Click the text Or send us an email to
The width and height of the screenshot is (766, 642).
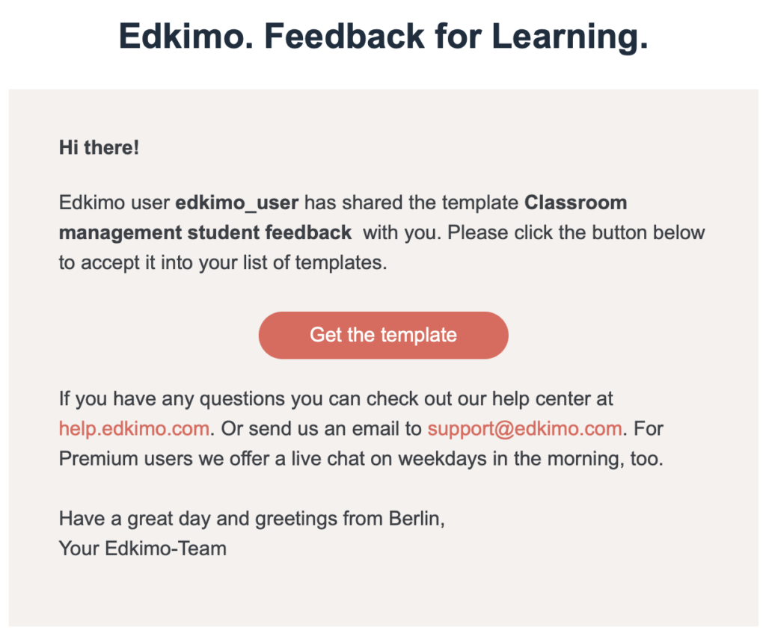321,429
